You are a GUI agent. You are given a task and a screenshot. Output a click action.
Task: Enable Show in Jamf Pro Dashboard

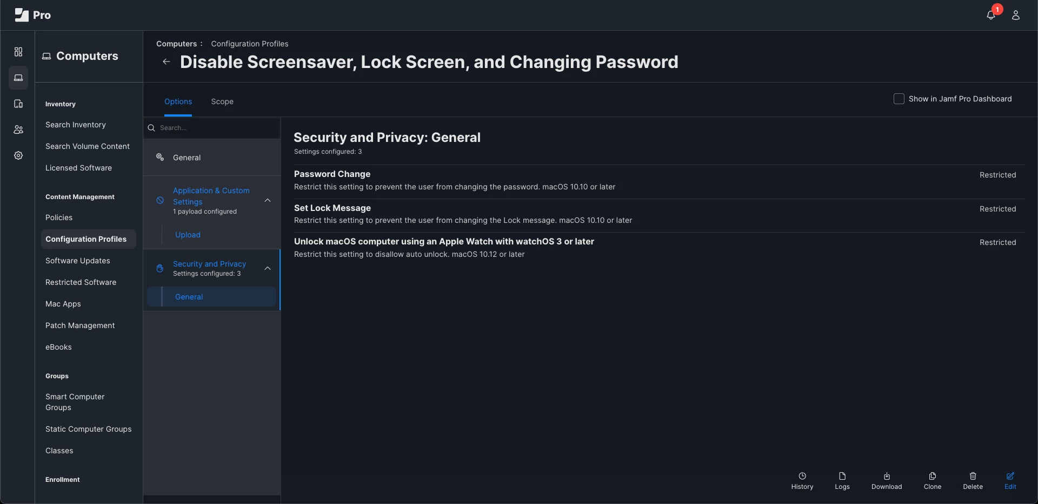pos(899,99)
